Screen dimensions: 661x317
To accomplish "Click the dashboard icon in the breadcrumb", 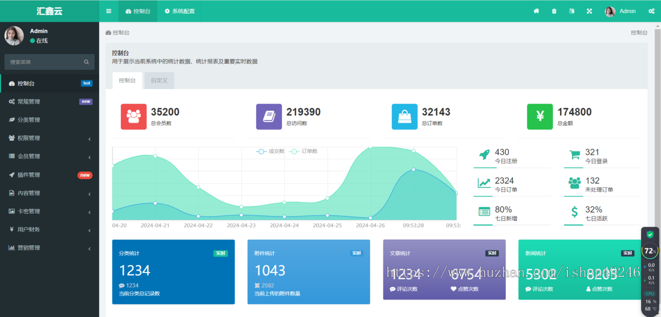I will pos(109,33).
